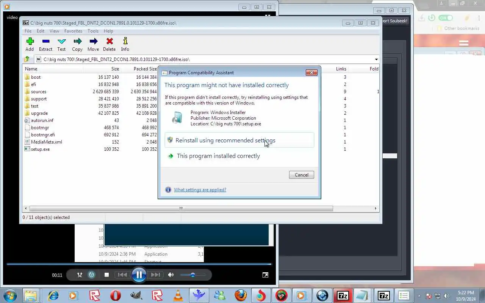
Task: Open the Edit menu
Action: [x=41, y=31]
